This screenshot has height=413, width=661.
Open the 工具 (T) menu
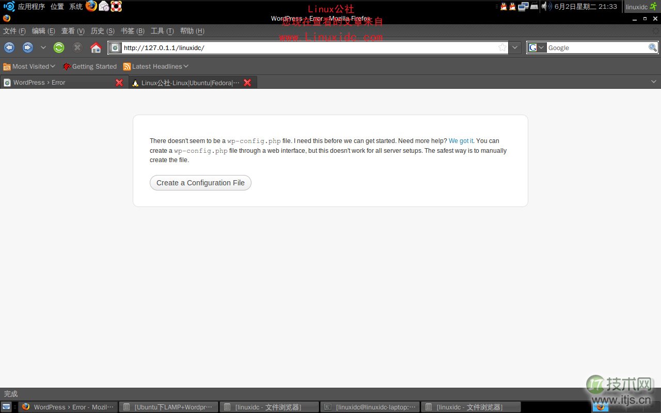pos(162,31)
